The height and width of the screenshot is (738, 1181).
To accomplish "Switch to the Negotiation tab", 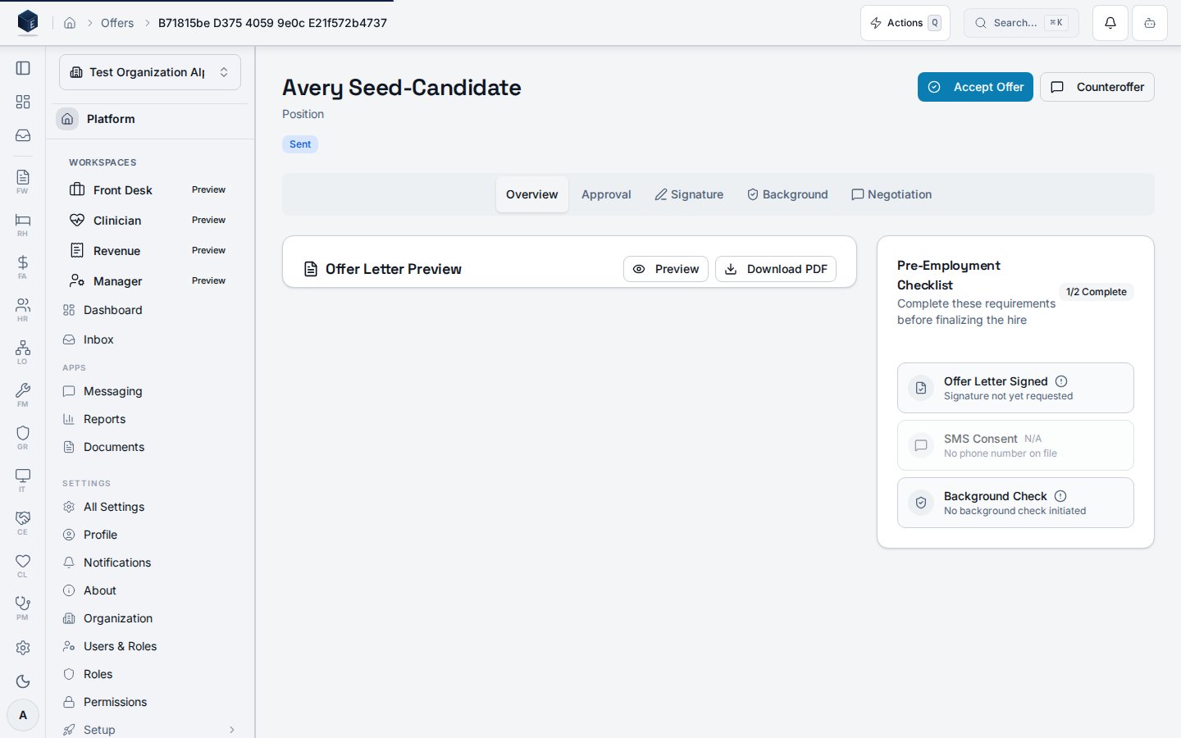I will tap(891, 194).
